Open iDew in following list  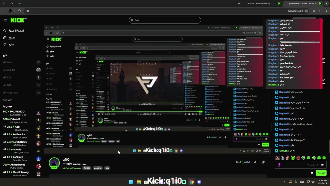22,62
